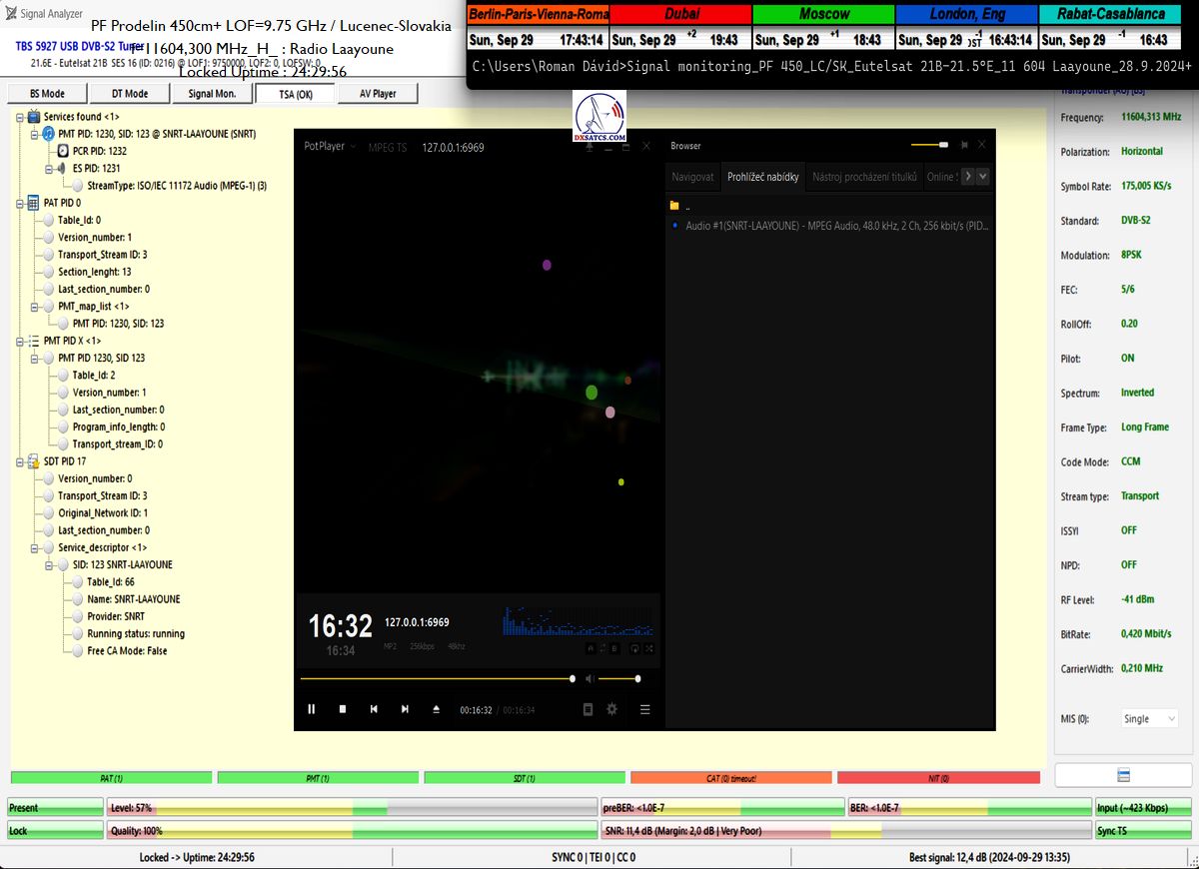Toggle the playlist panel icon
1199x869 pixels.
pyautogui.click(x=588, y=709)
